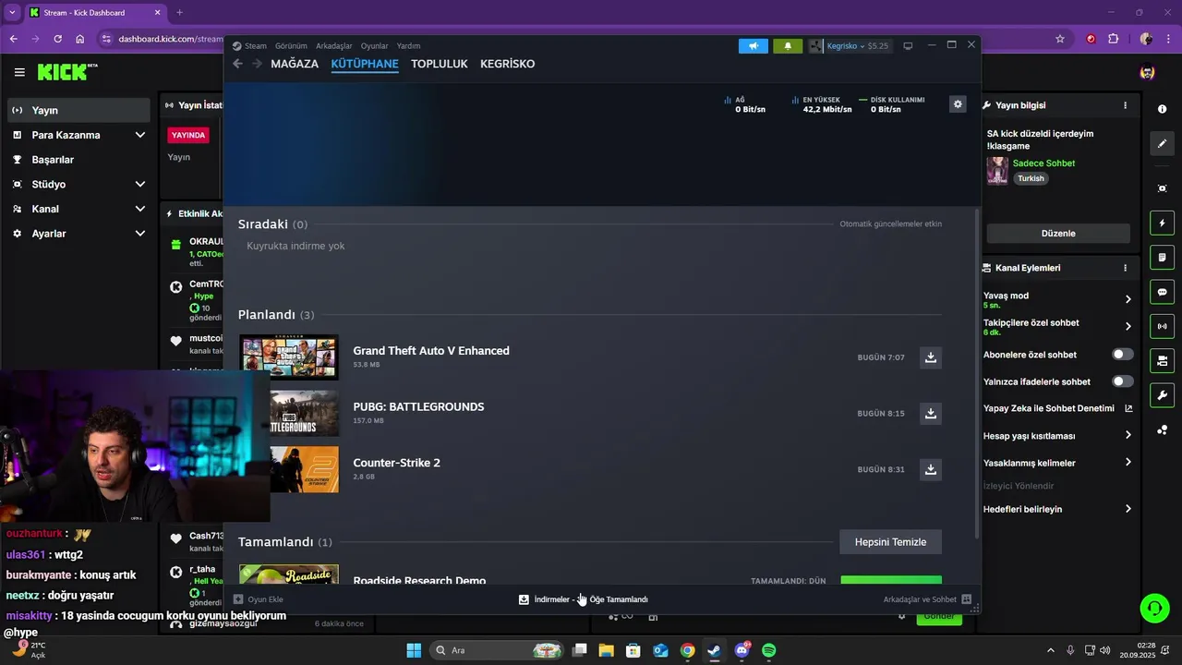Click the wrench icon in Kick rail
Image resolution: width=1182 pixels, height=665 pixels.
click(1162, 395)
